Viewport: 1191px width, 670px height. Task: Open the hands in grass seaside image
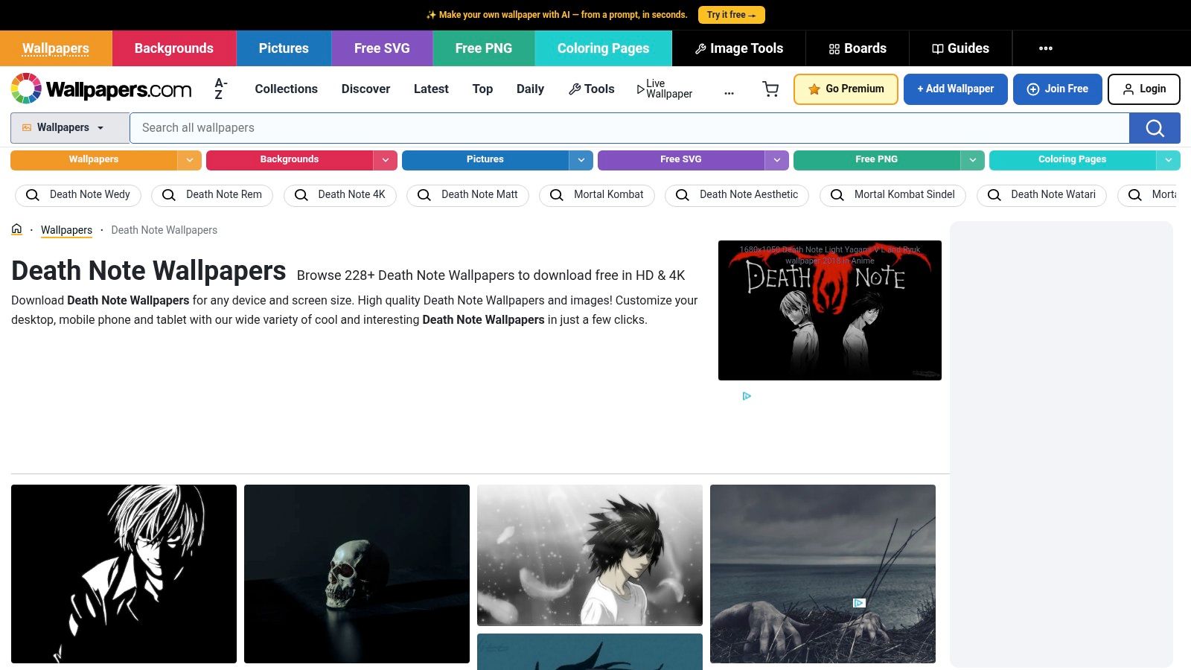coord(823,574)
